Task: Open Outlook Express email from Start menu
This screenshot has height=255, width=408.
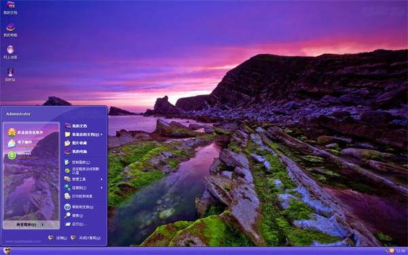Action: coord(23,143)
